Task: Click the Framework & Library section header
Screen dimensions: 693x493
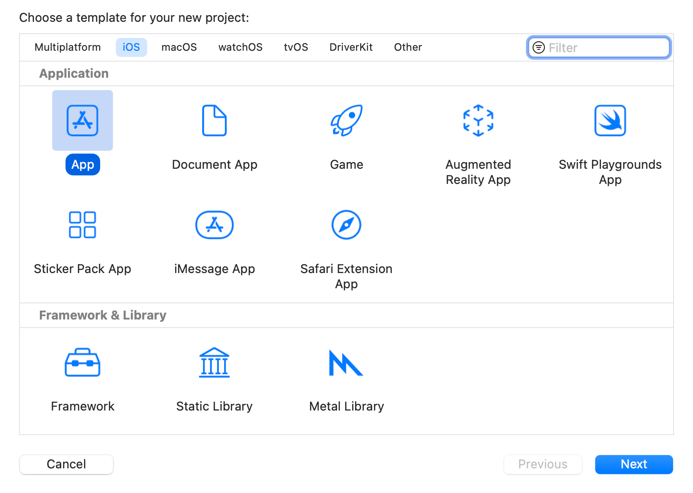Action: coord(103,315)
